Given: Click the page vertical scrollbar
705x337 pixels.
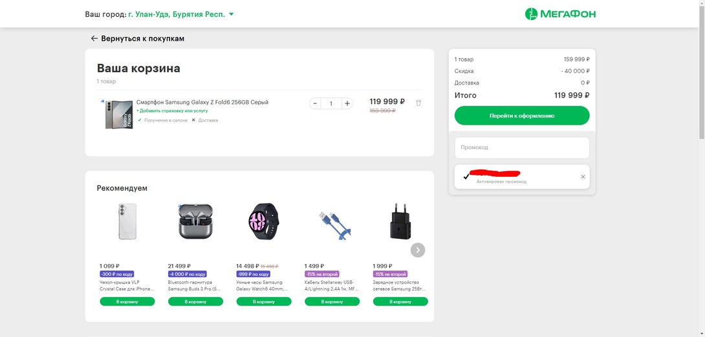Looking at the screenshot, I should [x=701, y=71].
